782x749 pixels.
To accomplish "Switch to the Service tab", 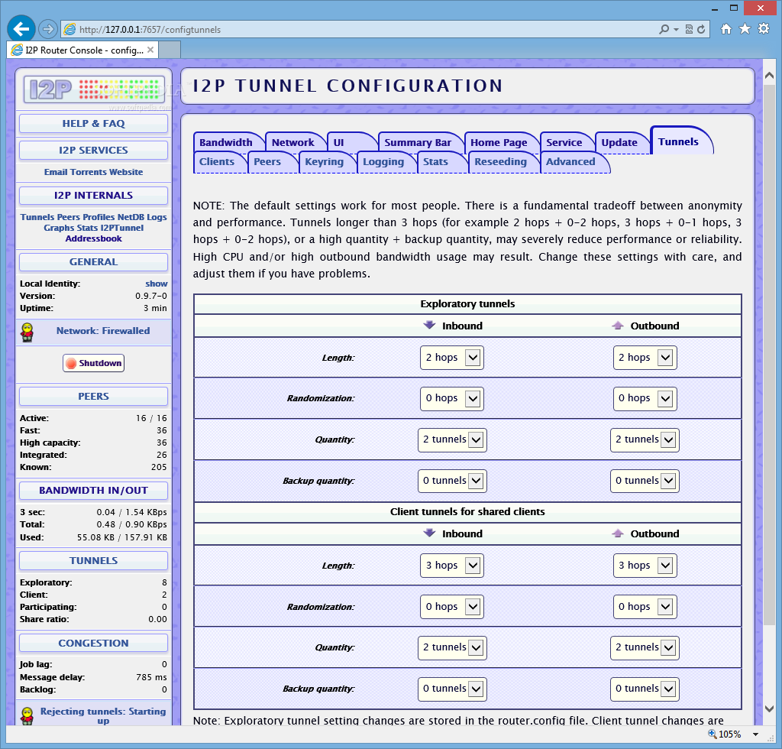I will point(564,143).
